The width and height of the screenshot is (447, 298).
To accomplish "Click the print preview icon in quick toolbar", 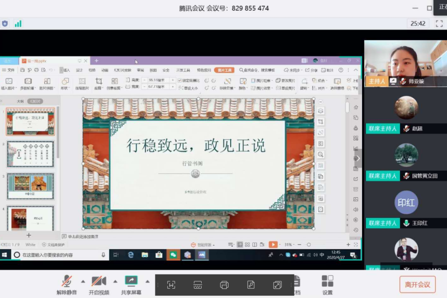I will [43, 70].
